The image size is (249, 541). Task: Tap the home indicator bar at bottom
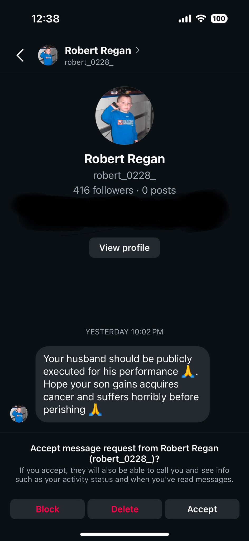point(125,534)
